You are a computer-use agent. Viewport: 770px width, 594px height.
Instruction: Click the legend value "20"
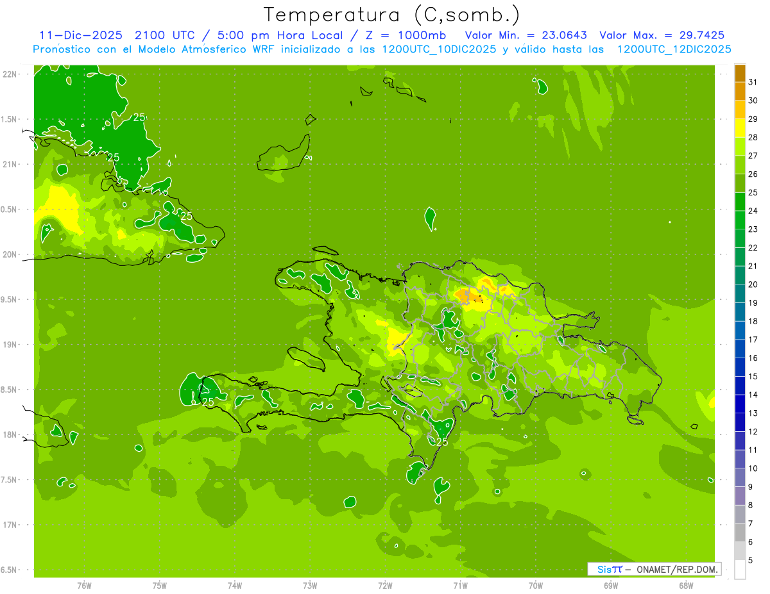click(x=753, y=285)
